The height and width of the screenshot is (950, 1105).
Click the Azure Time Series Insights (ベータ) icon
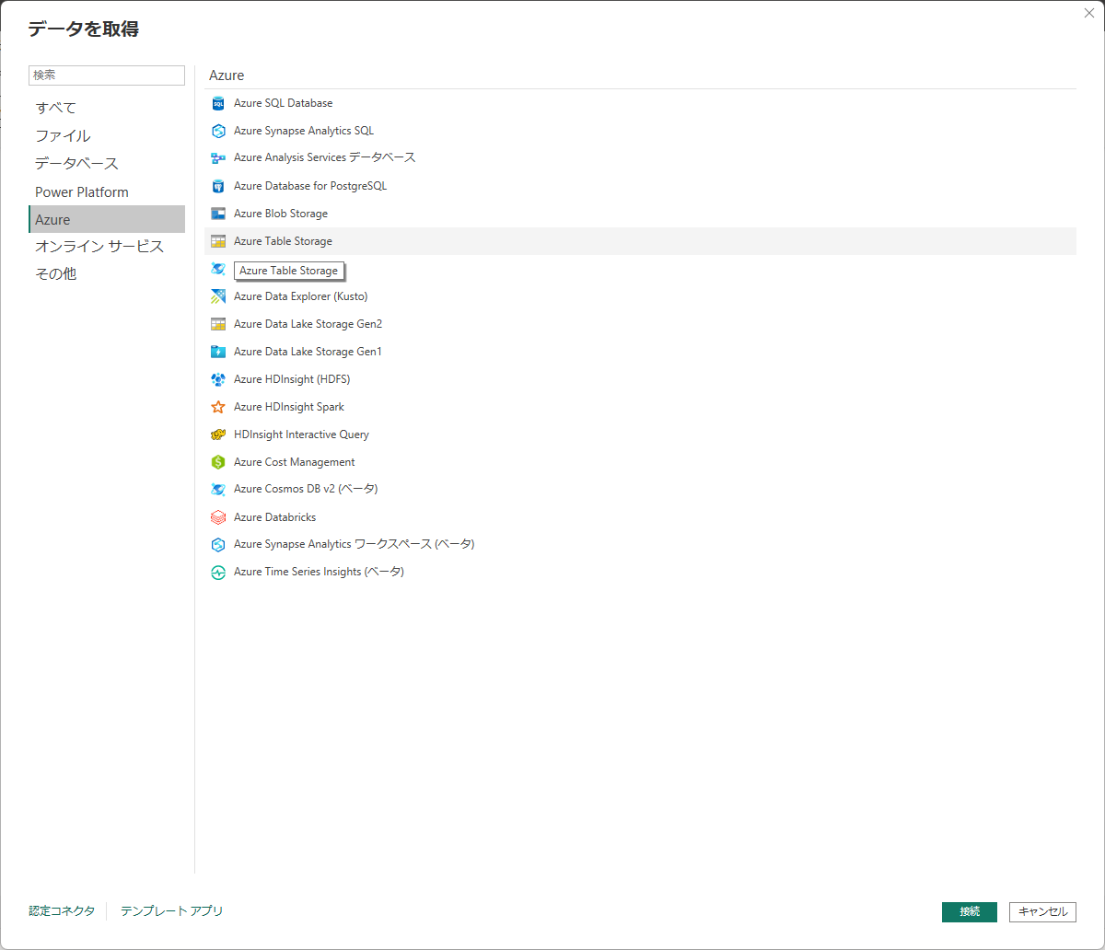pyautogui.click(x=219, y=572)
